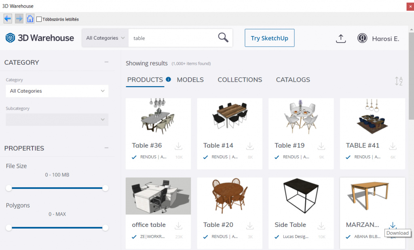Click the back navigation arrow

[x=8, y=19]
